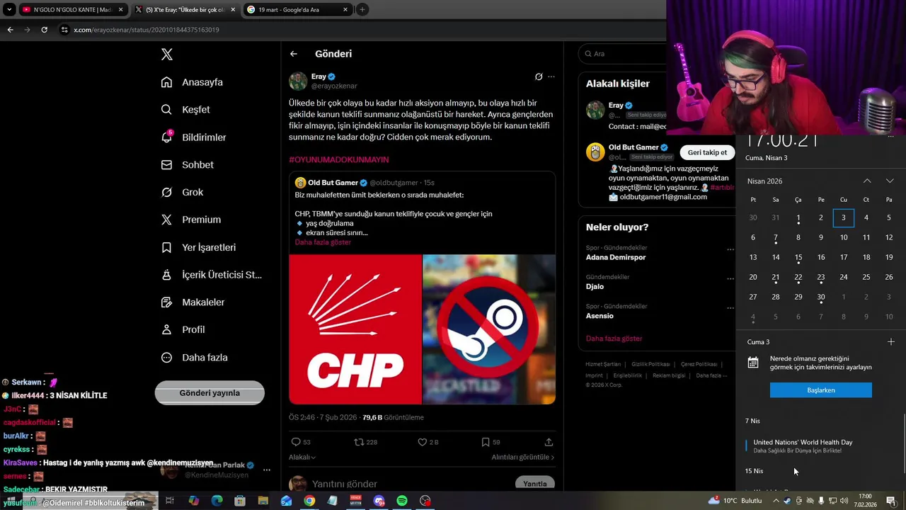Open options for Adana Demirspor trend
Screen dimensions: 906x510
coord(730,249)
